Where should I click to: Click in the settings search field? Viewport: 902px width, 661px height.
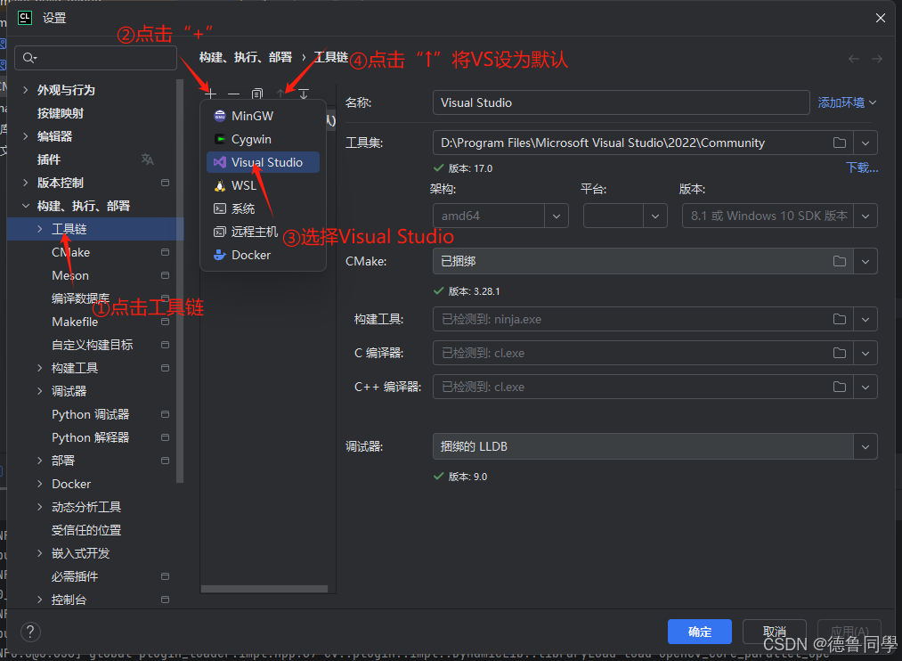click(94, 57)
